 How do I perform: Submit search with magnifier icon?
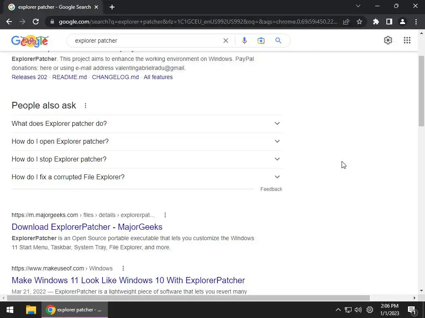click(x=278, y=41)
